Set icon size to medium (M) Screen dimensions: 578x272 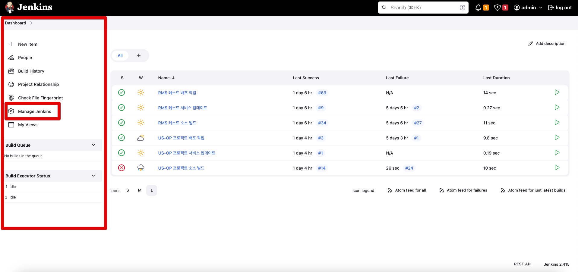click(140, 190)
